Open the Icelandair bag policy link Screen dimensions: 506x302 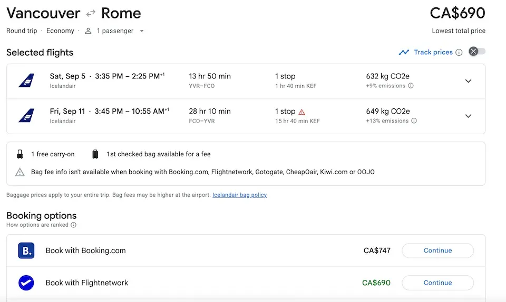239,195
